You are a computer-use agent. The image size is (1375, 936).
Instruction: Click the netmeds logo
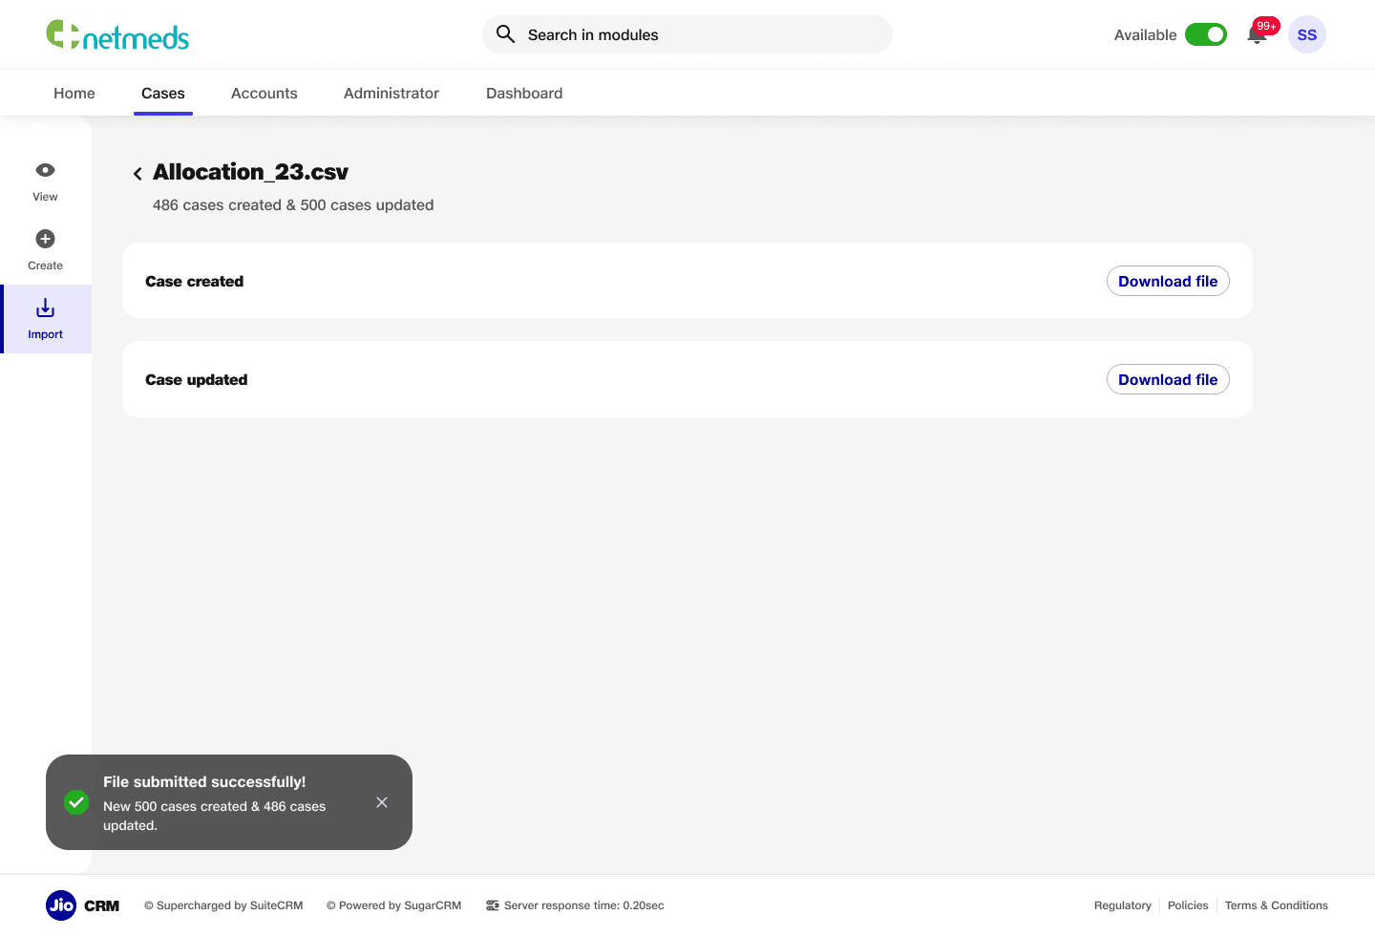click(x=117, y=35)
